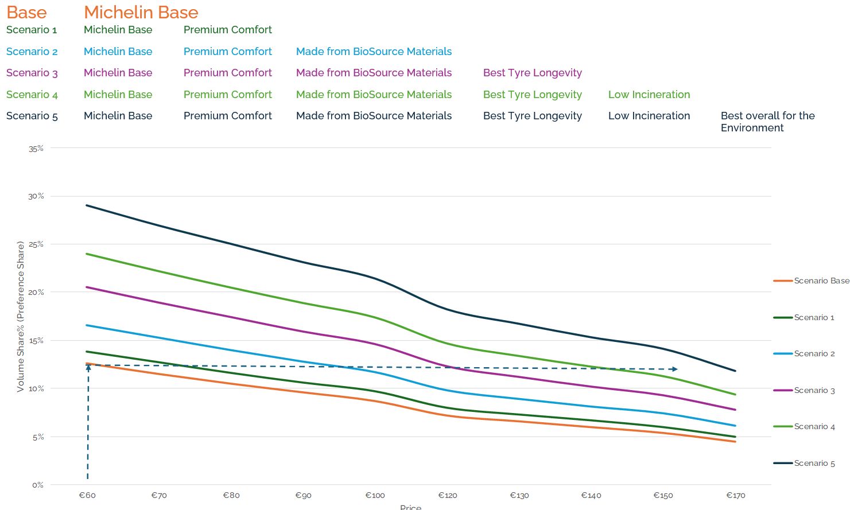
Task: Click the 'Volume Share% (Preference Share)' axis title
Action: (x=21, y=317)
